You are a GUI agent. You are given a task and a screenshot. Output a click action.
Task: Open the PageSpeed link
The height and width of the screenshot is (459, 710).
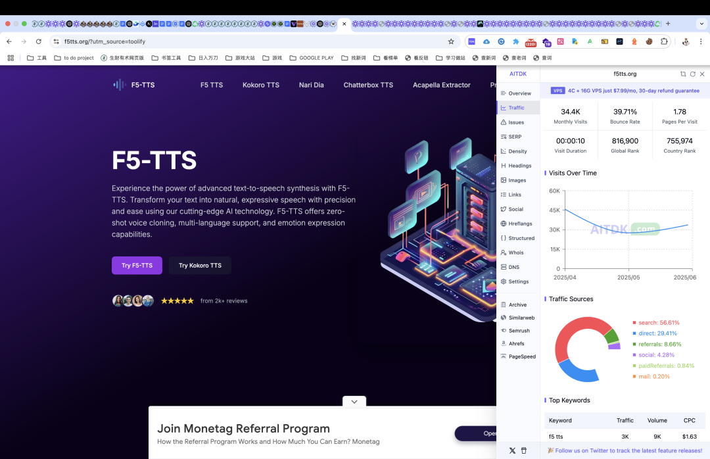pyautogui.click(x=518, y=356)
